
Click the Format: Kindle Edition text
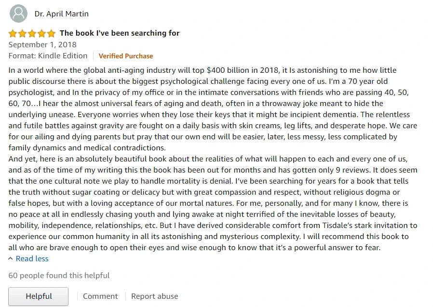click(x=48, y=56)
